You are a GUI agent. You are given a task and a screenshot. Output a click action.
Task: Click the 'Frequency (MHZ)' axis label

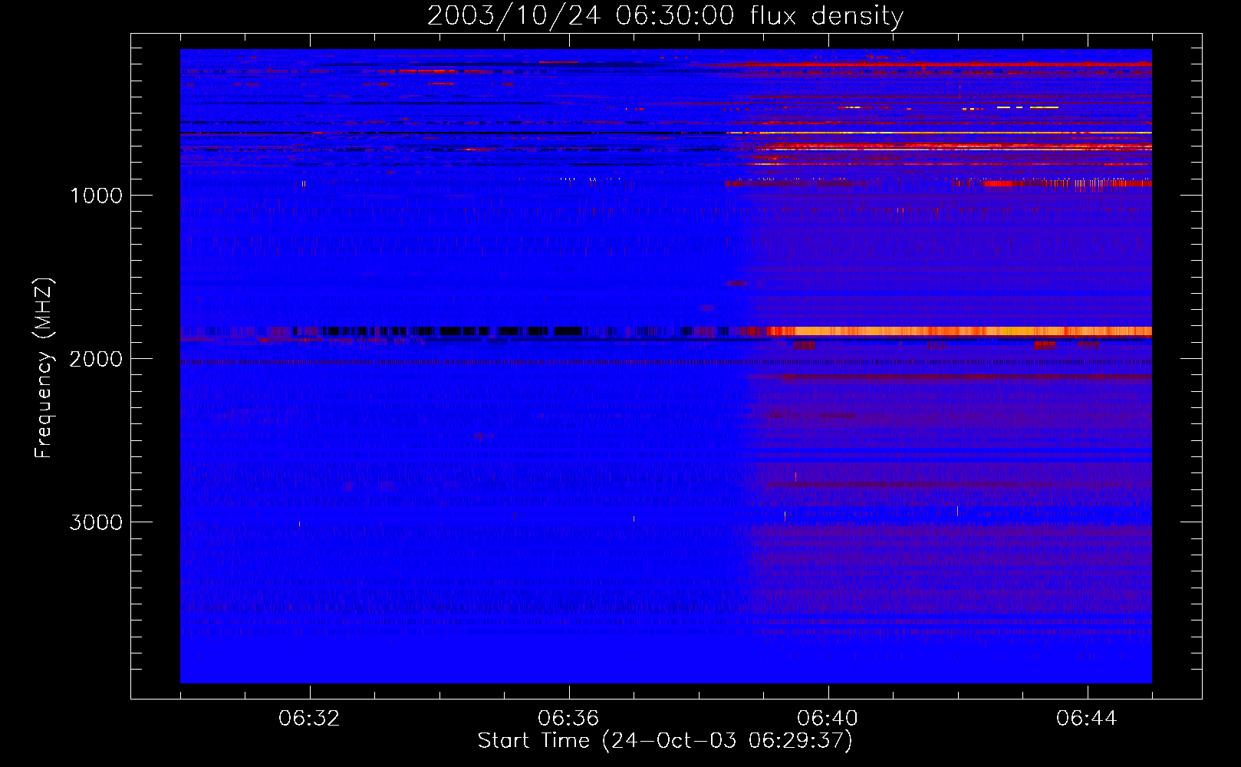pos(44,368)
